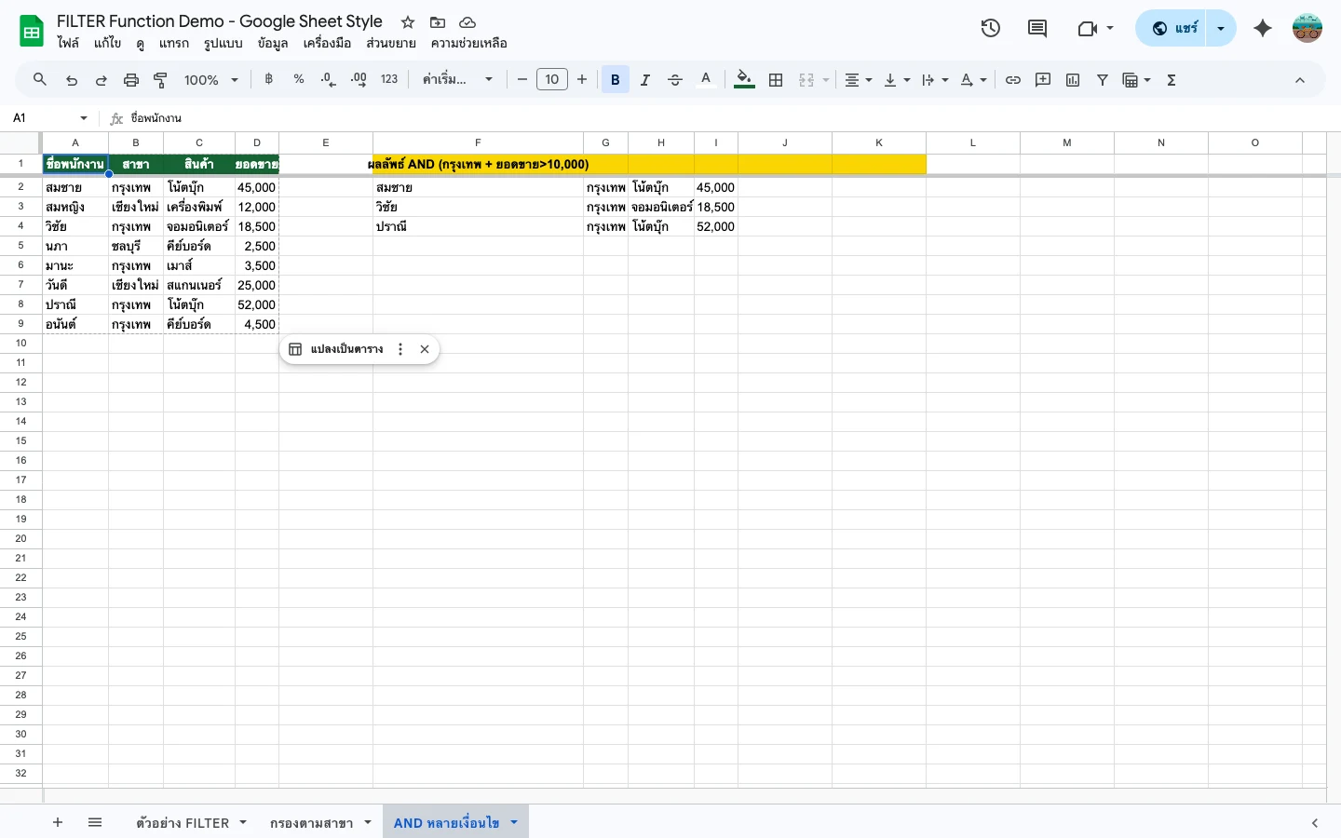Click the font size input field
1341x838 pixels.
pos(552,80)
